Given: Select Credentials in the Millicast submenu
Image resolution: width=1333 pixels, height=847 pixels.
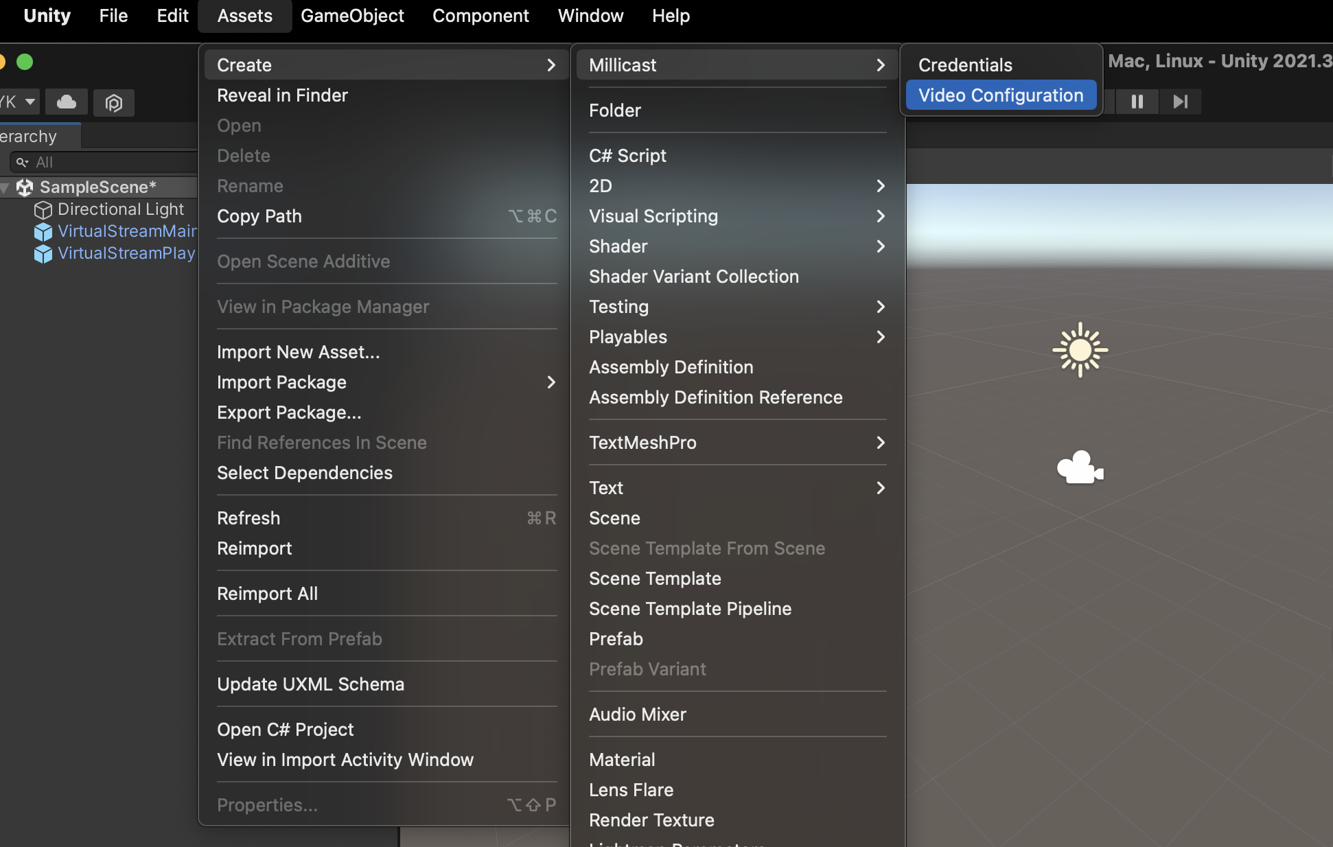Looking at the screenshot, I should tap(965, 65).
